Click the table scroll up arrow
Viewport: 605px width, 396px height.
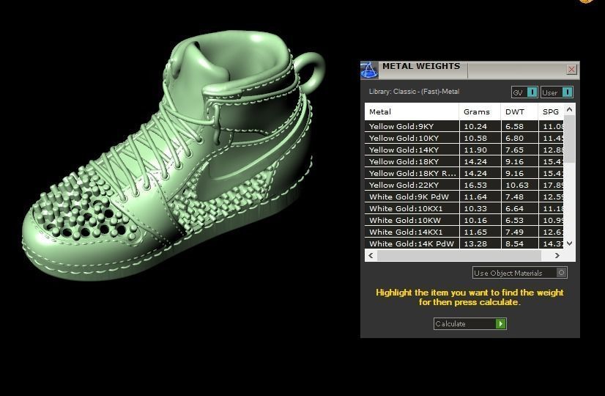point(570,110)
